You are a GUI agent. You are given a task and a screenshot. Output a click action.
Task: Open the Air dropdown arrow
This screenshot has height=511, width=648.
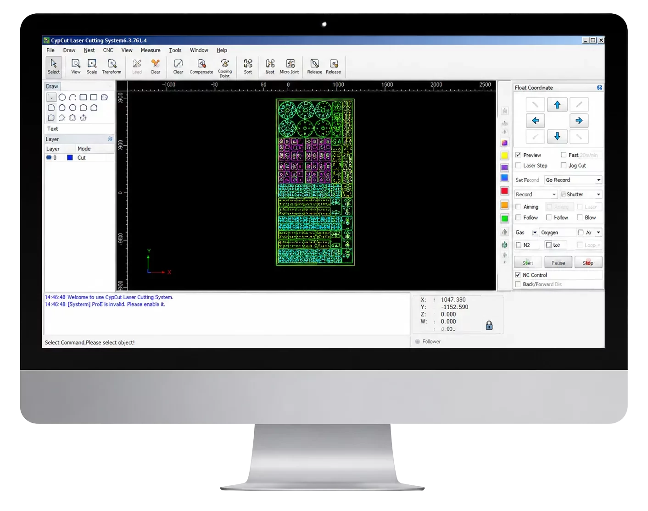tap(598, 233)
